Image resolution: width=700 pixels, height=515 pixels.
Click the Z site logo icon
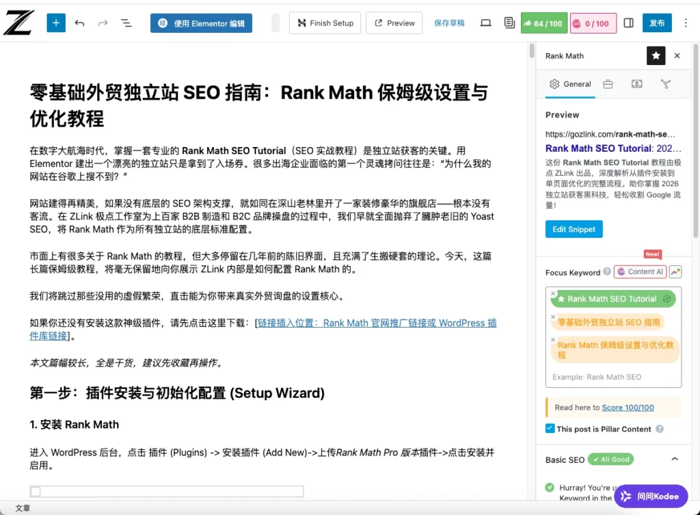(18, 23)
